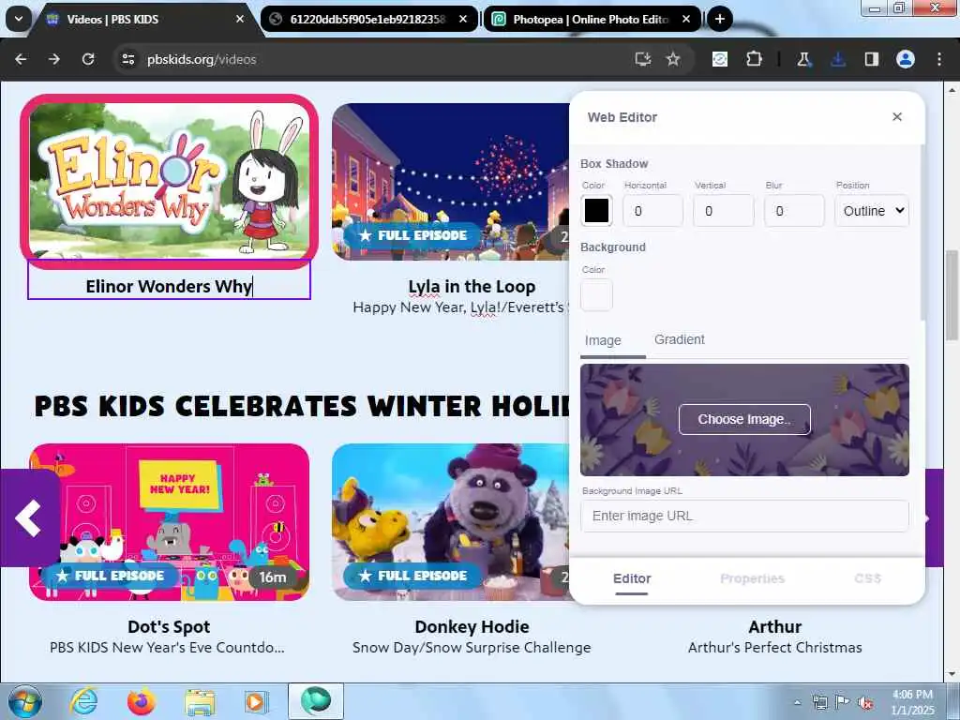Screen dimensions: 960x720
Task: Switch to the CSS tab
Action: click(x=867, y=578)
